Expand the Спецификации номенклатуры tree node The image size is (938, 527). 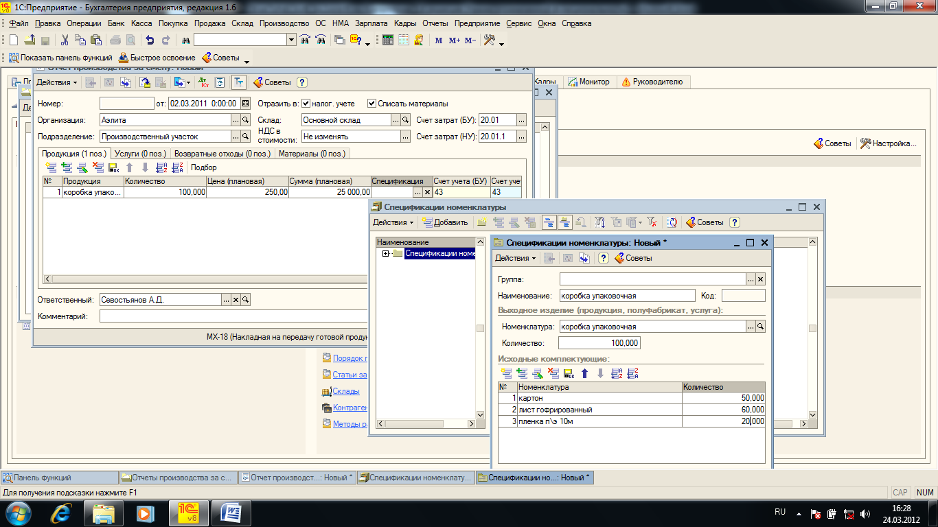tap(386, 254)
